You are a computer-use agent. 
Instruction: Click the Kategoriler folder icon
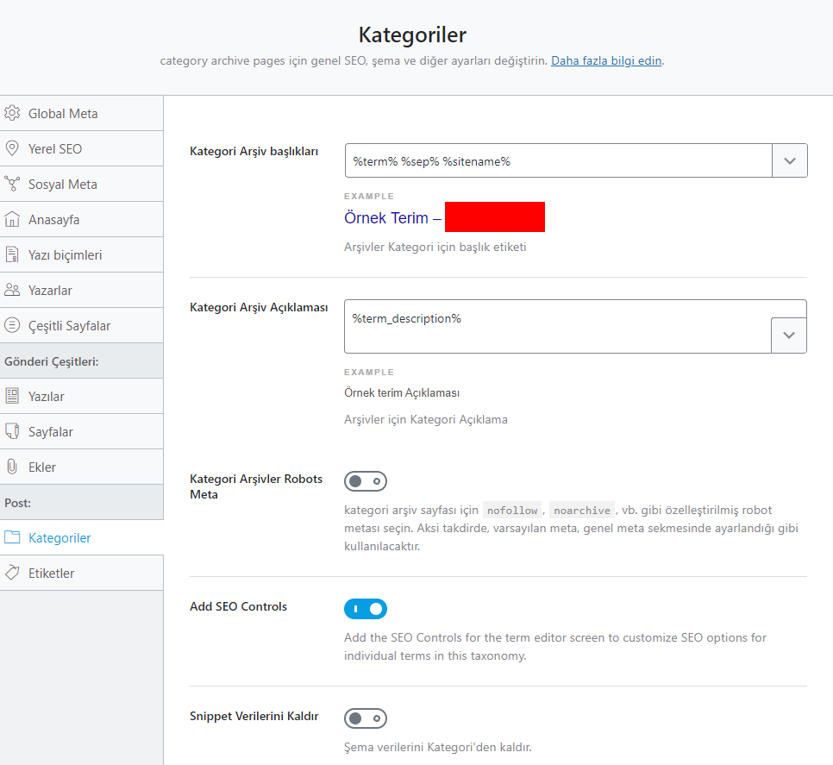pos(12,537)
